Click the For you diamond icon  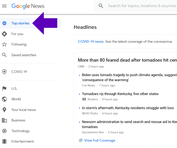tap(4, 34)
